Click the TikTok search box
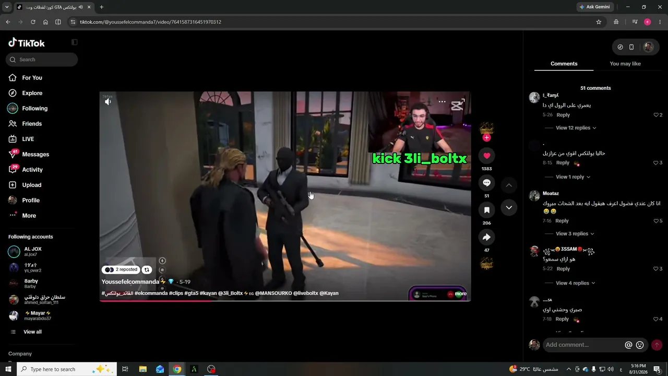Viewport: 668px width, 376px height. [42, 60]
